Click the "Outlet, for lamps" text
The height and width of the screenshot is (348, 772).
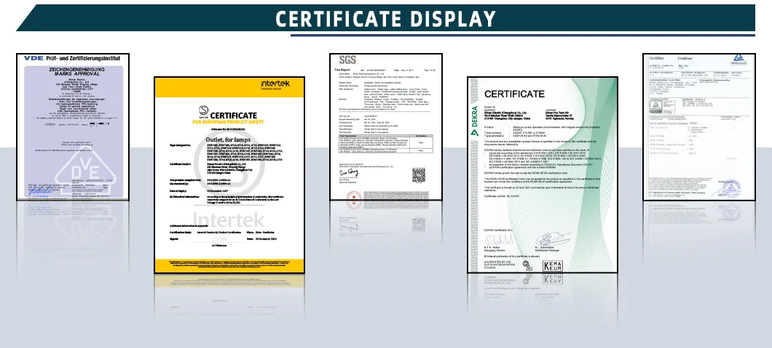click(x=229, y=140)
